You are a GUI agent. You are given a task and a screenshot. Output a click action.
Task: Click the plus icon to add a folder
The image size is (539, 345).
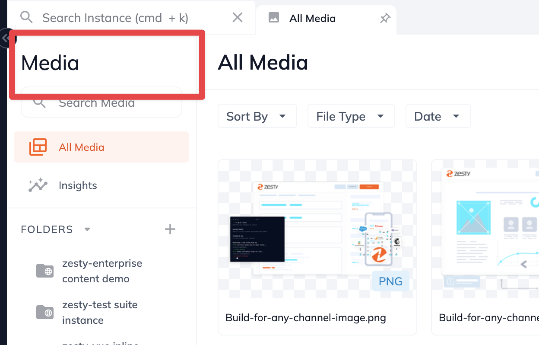(170, 229)
